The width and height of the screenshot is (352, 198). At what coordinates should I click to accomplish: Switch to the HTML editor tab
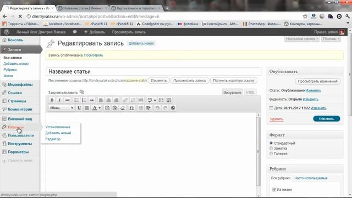click(x=250, y=92)
